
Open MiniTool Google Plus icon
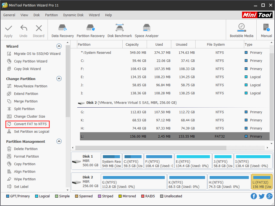point(269,196)
